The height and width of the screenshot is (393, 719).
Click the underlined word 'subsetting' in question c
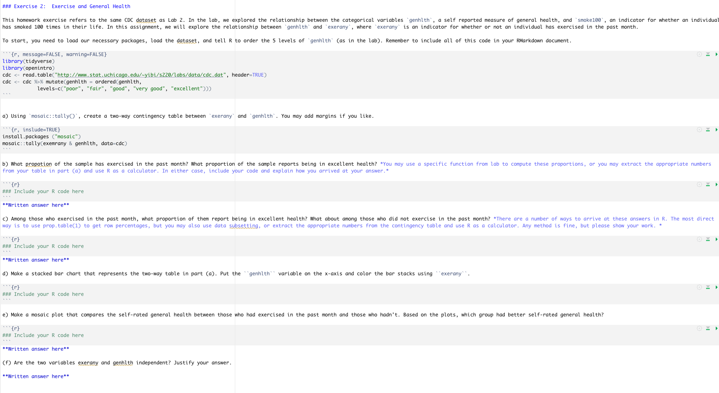click(x=244, y=226)
